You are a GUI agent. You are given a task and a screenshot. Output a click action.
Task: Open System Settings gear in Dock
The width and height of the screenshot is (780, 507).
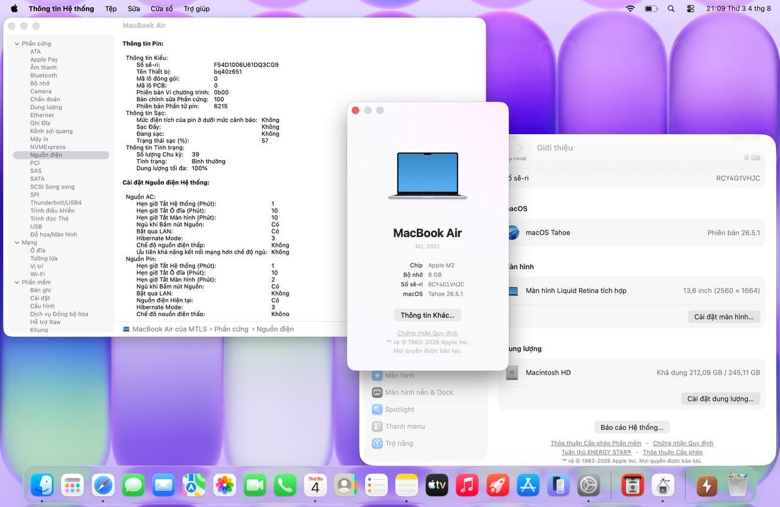(589, 485)
